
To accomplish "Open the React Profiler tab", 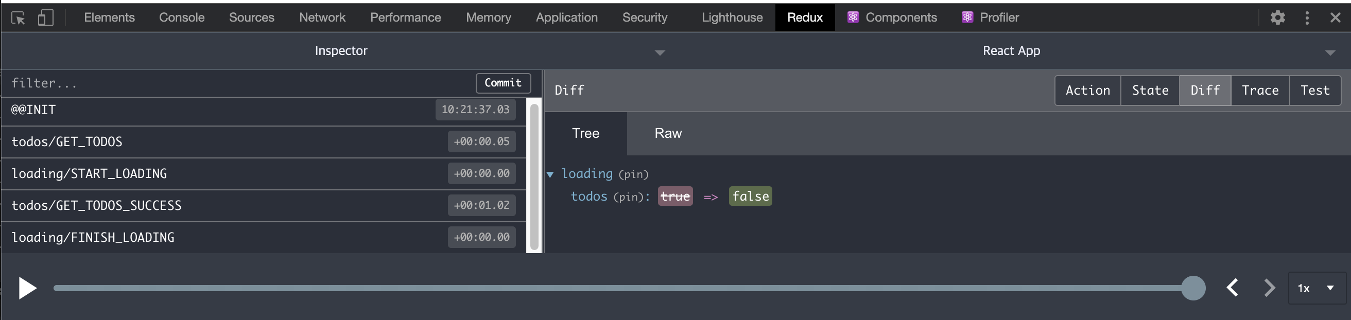I will 990,17.
